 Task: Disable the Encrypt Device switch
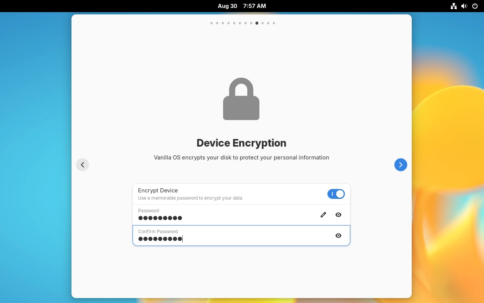336,194
